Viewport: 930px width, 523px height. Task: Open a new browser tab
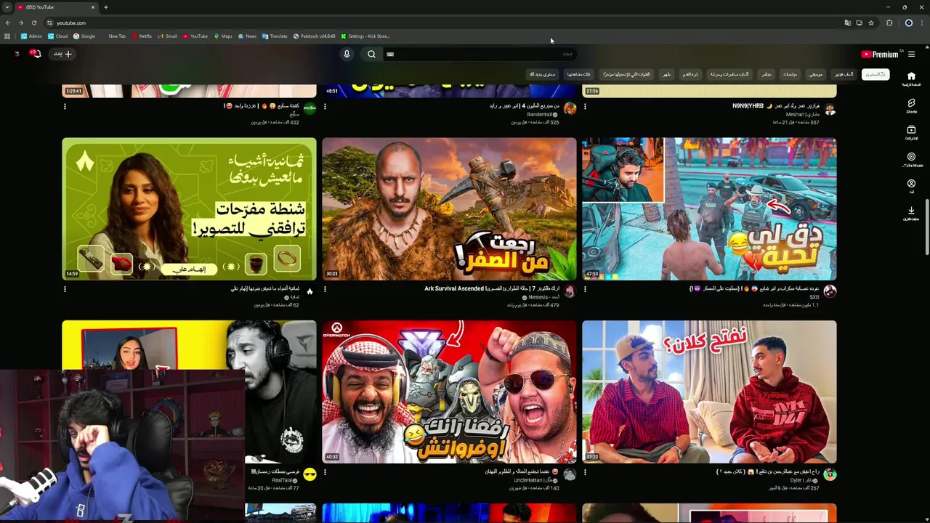point(105,7)
